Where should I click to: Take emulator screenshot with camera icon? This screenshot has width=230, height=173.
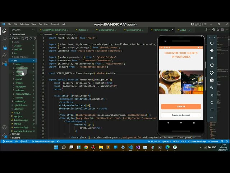pyautogui.click(x=212, y=80)
